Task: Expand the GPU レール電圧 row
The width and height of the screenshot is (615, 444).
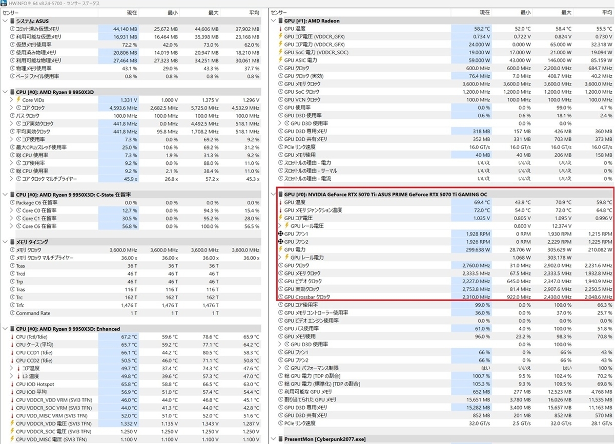Action: coord(279,226)
